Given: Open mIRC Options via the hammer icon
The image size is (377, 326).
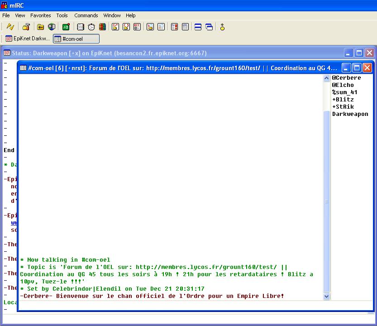Looking at the screenshot, I should click(26, 27).
